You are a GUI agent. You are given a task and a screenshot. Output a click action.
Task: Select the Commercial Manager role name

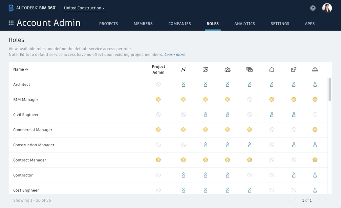tap(33, 130)
